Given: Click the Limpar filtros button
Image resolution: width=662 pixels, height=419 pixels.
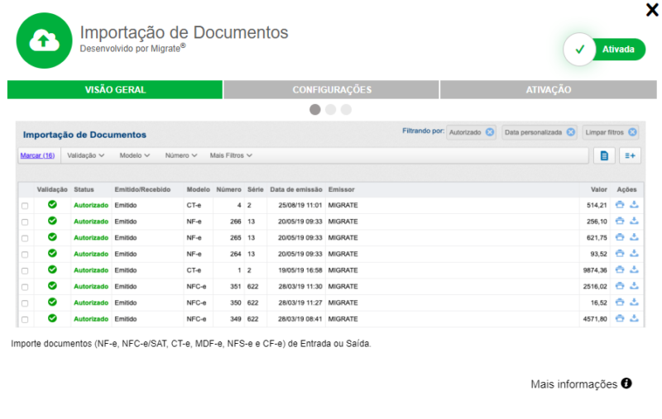Looking at the screenshot, I should [610, 132].
